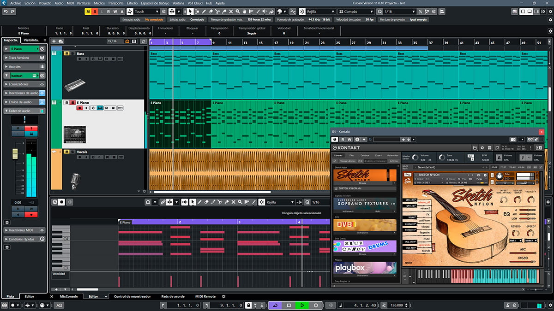This screenshot has height=311, width=554.
Task: Open the Pads de acorde tab
Action: 173,296
